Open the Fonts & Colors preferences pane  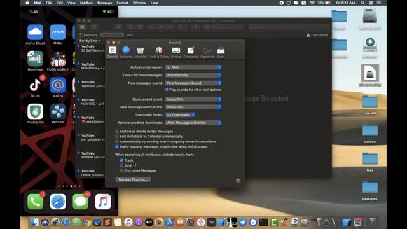click(x=158, y=52)
